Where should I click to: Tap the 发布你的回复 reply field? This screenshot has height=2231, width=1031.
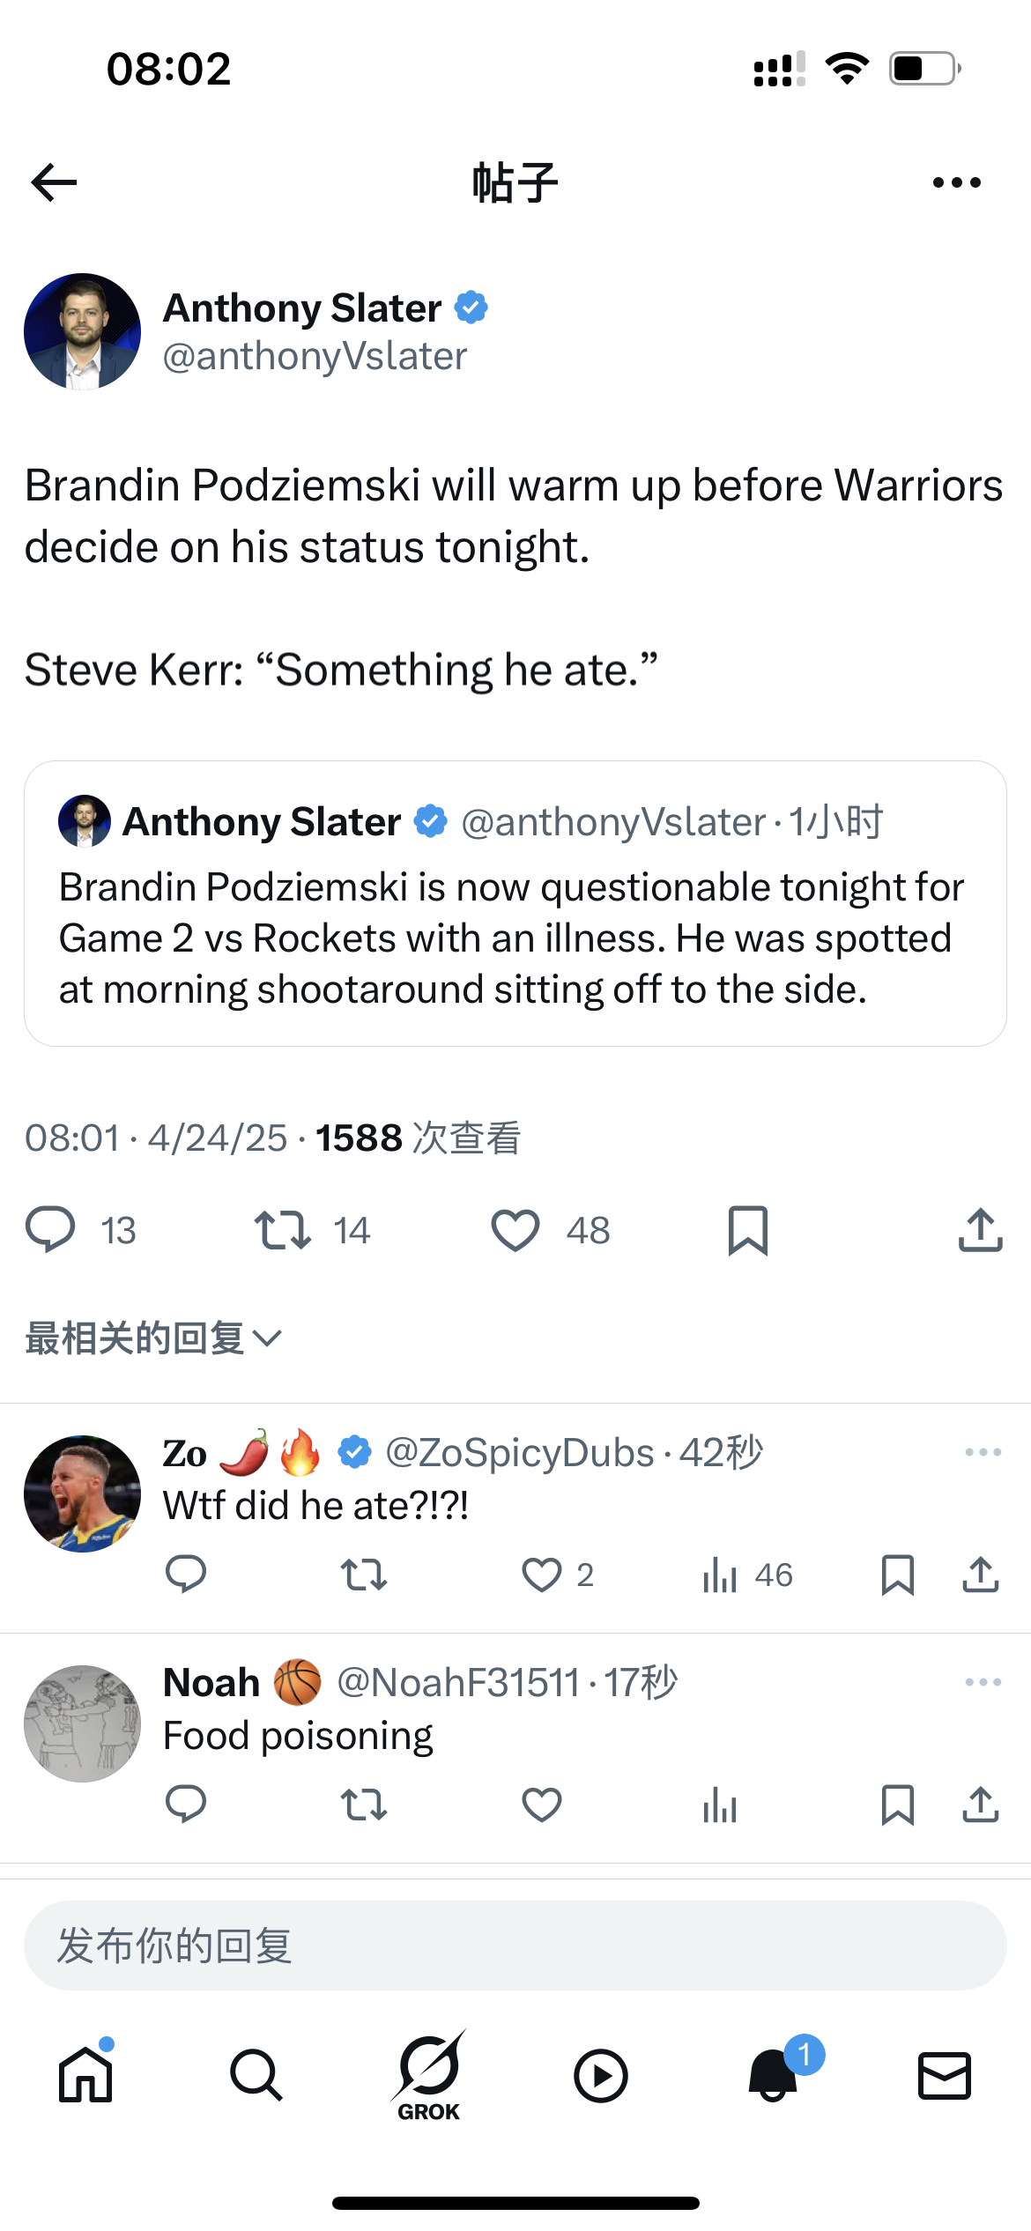coord(515,1946)
